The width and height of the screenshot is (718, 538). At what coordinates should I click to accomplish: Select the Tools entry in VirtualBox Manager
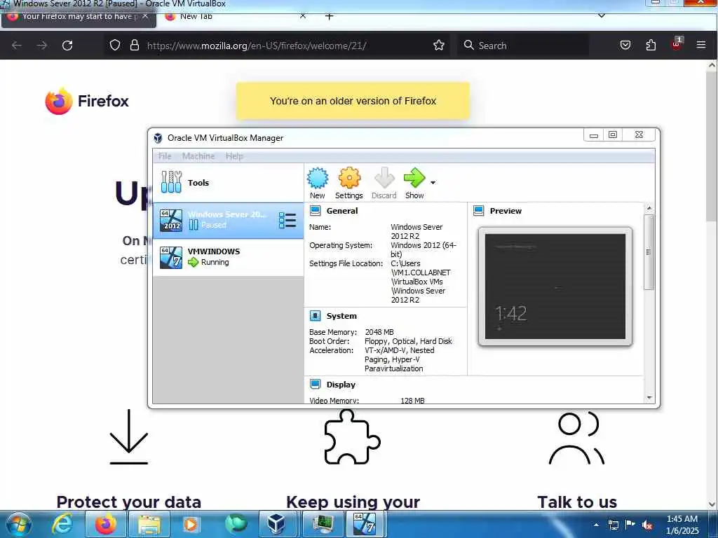[x=228, y=183]
